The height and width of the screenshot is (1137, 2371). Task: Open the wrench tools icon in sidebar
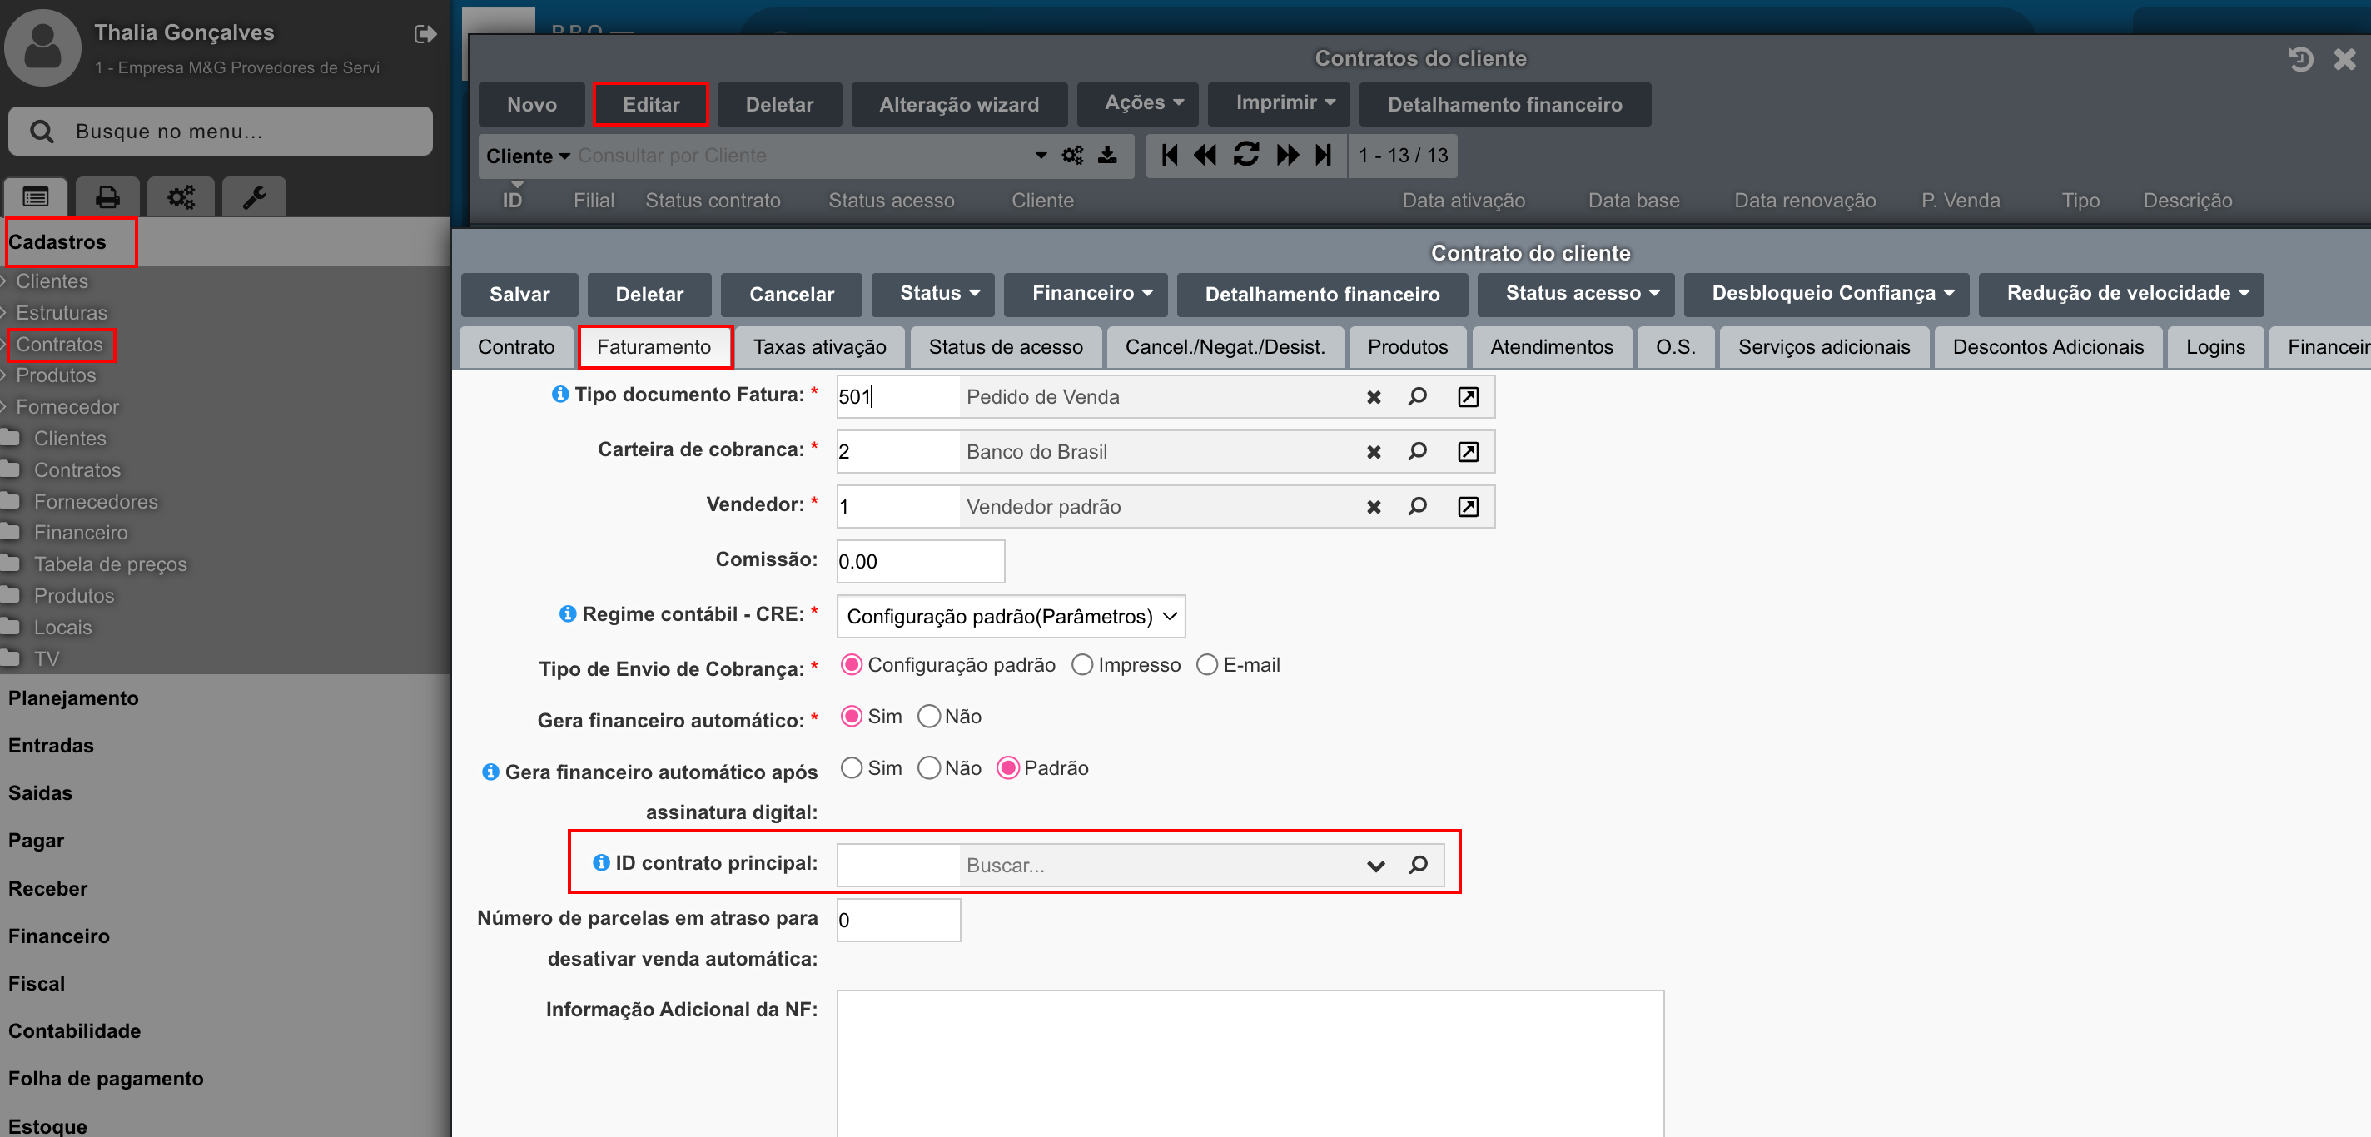pos(254,197)
